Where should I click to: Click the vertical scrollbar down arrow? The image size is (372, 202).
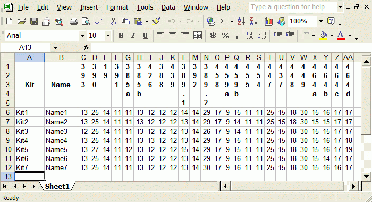(366, 176)
